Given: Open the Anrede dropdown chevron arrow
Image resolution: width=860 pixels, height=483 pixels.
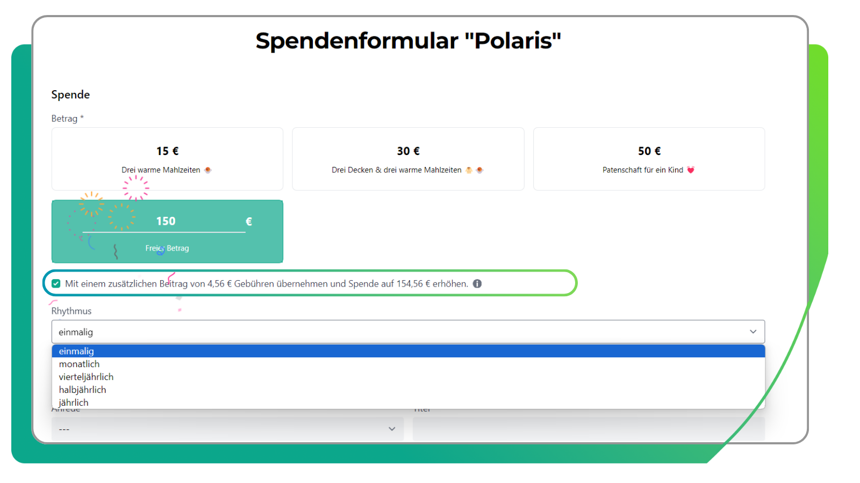Looking at the screenshot, I should (392, 429).
